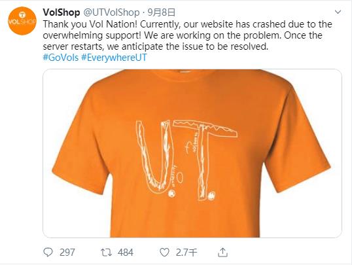The width and height of the screenshot is (352, 265).
Task: Open the reply speech bubble icon
Action: click(x=48, y=252)
